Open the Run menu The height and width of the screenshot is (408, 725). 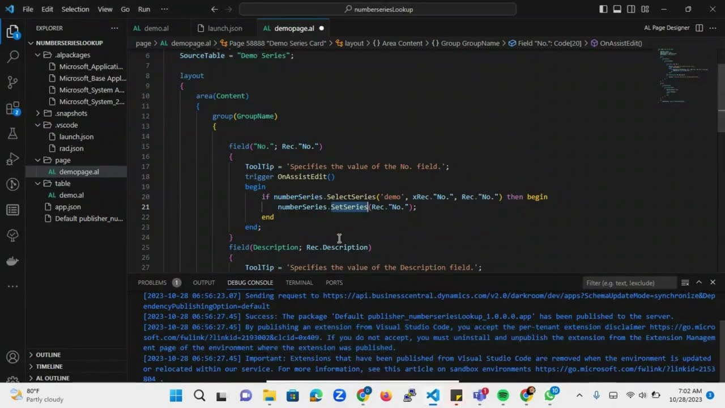(144, 9)
